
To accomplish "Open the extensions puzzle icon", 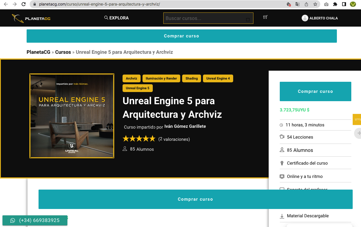I will [335, 4].
